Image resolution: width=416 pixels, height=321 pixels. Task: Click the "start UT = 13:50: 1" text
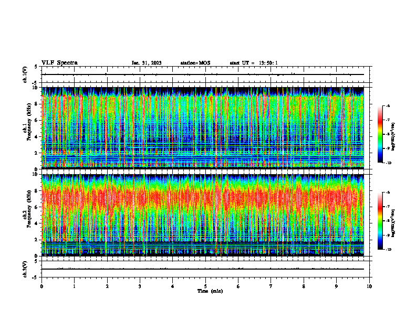254,63
